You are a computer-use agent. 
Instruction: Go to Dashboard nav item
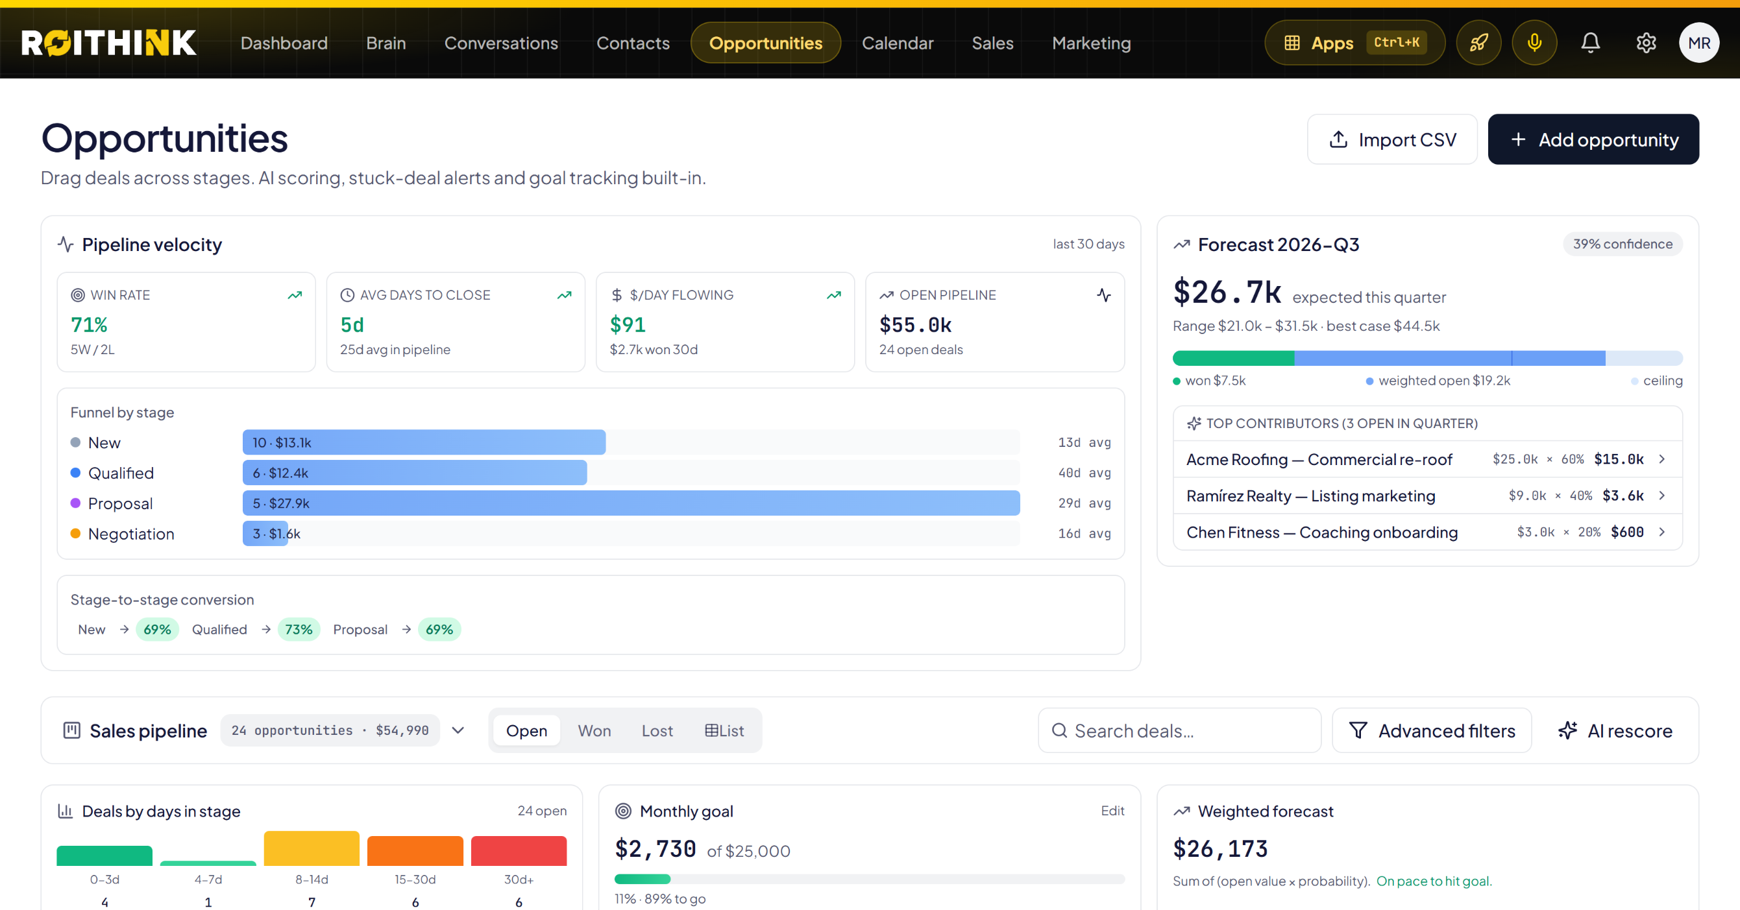(284, 43)
